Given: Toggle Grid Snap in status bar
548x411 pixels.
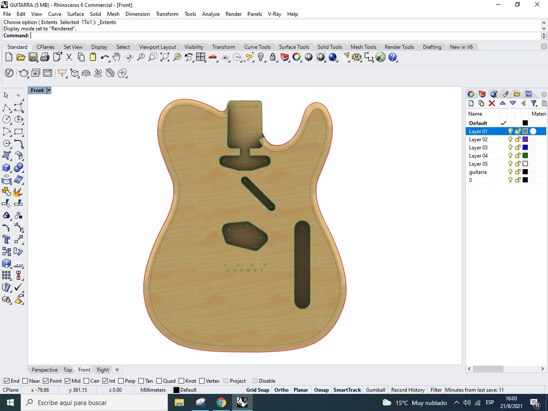Looking at the screenshot, I should pyautogui.click(x=257, y=390).
